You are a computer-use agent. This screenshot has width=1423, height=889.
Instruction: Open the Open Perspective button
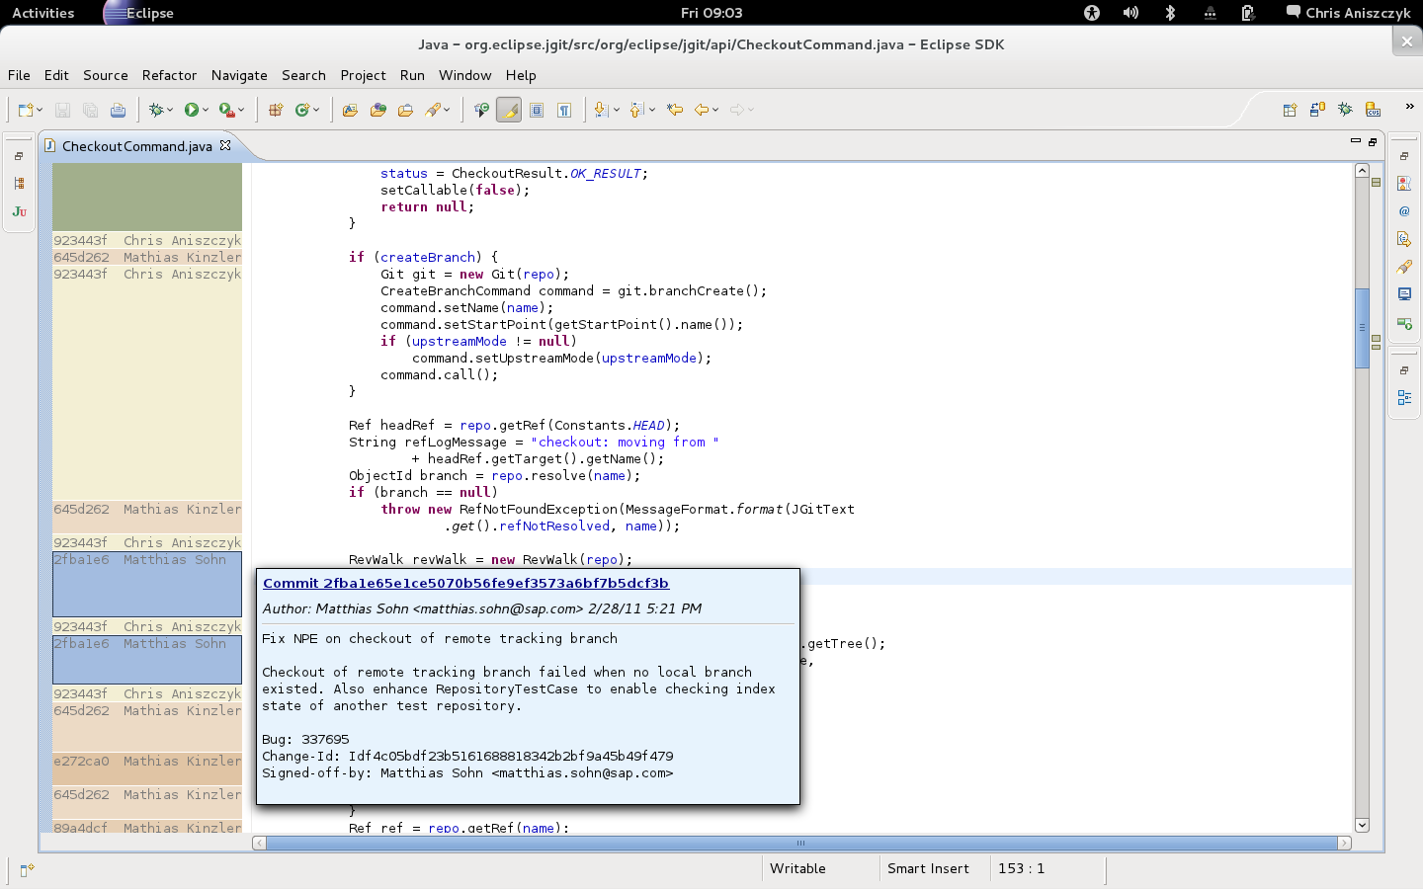[x=1290, y=110]
